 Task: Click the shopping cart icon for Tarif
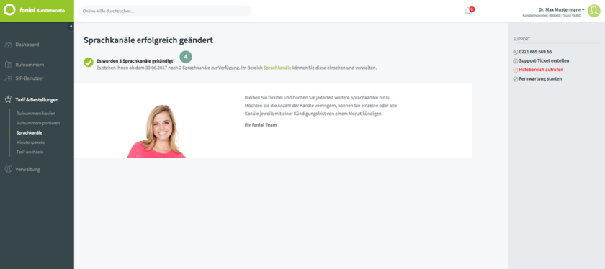point(9,99)
